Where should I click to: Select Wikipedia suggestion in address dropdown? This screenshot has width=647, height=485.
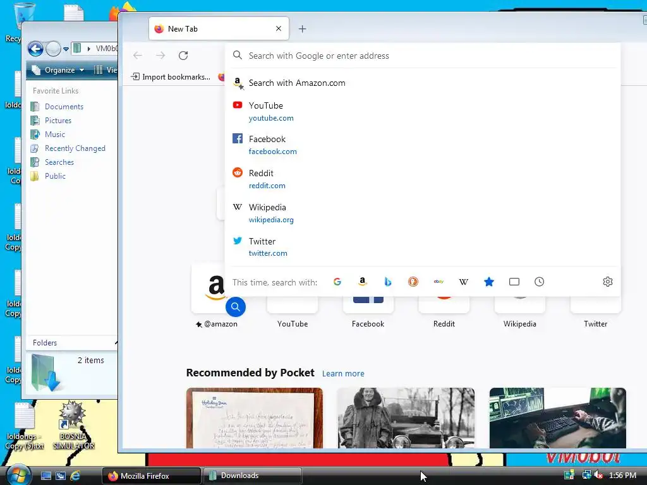coord(423,213)
